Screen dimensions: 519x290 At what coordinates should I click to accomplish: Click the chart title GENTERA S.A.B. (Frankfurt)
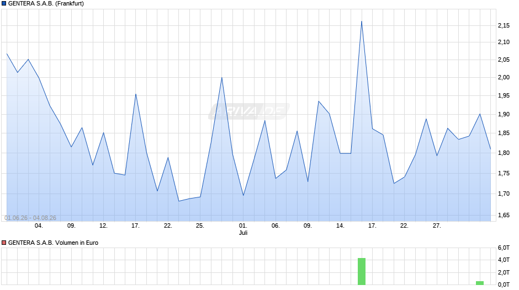[46, 4]
